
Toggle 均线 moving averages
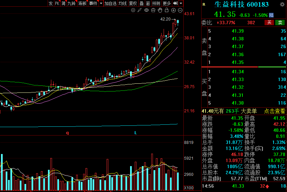(123, 3)
